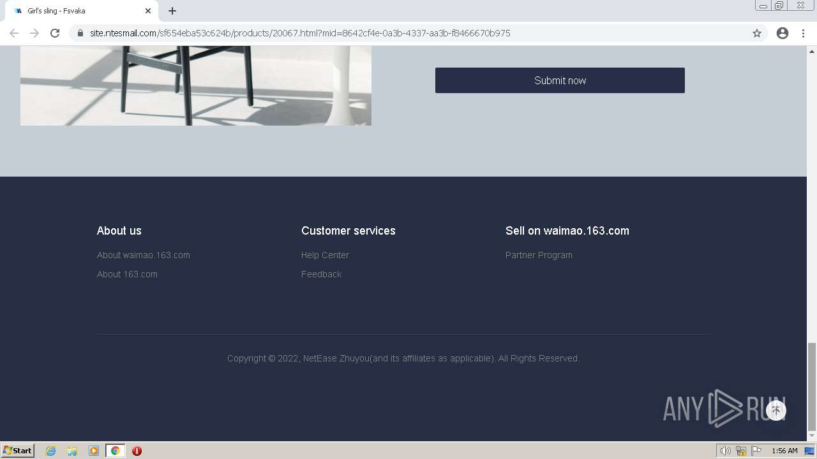Switch to Chrome taskbar icon
This screenshot has width=817, height=459.
pyautogui.click(x=115, y=451)
